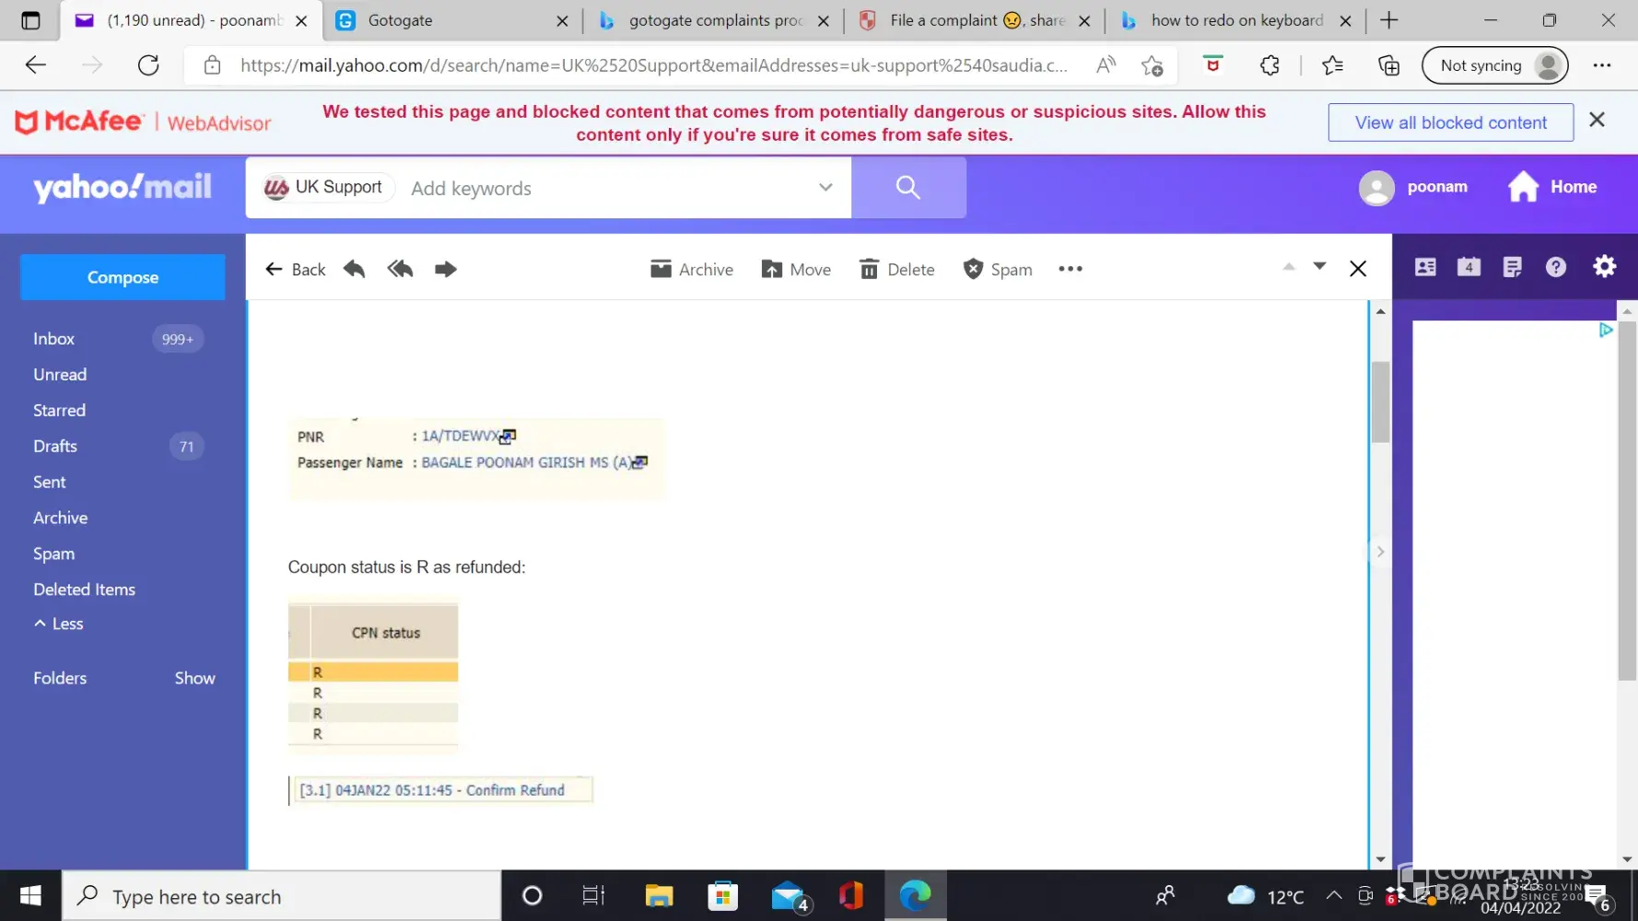Image resolution: width=1638 pixels, height=921 pixels.
Task: Open Yahoo Mail Help icon
Action: [1556, 267]
